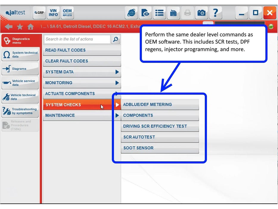Viewport: 278px width, 209px height.
Task: Expand SYSTEM CHECKS submenu arrow
Action: click(117, 105)
